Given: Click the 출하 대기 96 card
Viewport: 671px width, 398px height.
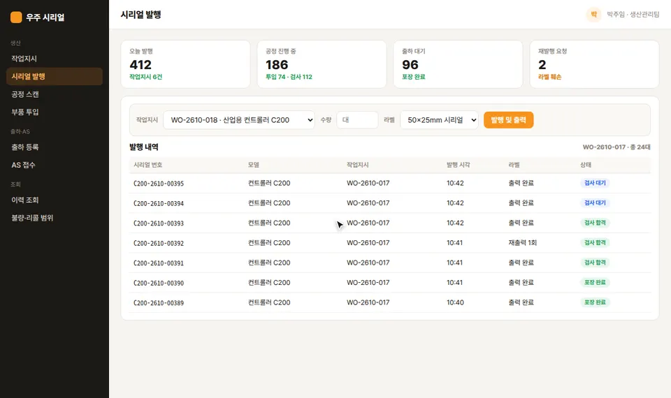Looking at the screenshot, I should tap(458, 64).
